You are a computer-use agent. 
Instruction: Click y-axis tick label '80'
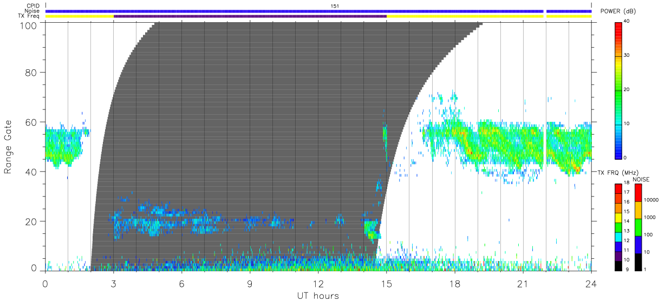(32, 73)
